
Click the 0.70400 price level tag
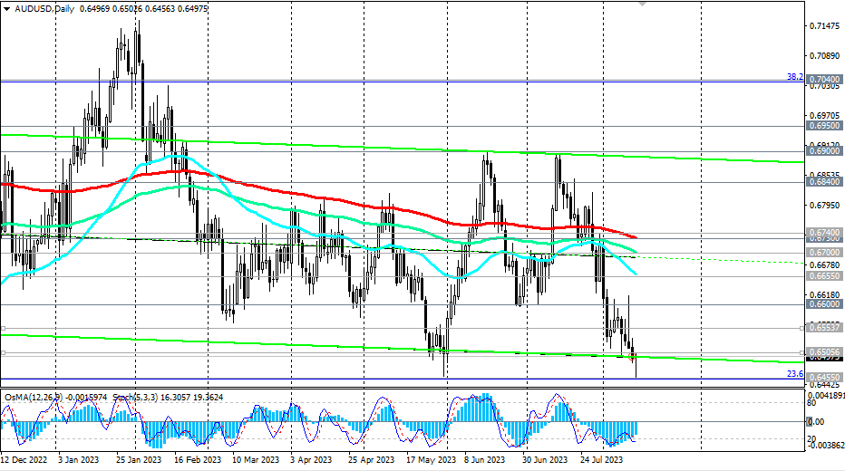point(824,80)
